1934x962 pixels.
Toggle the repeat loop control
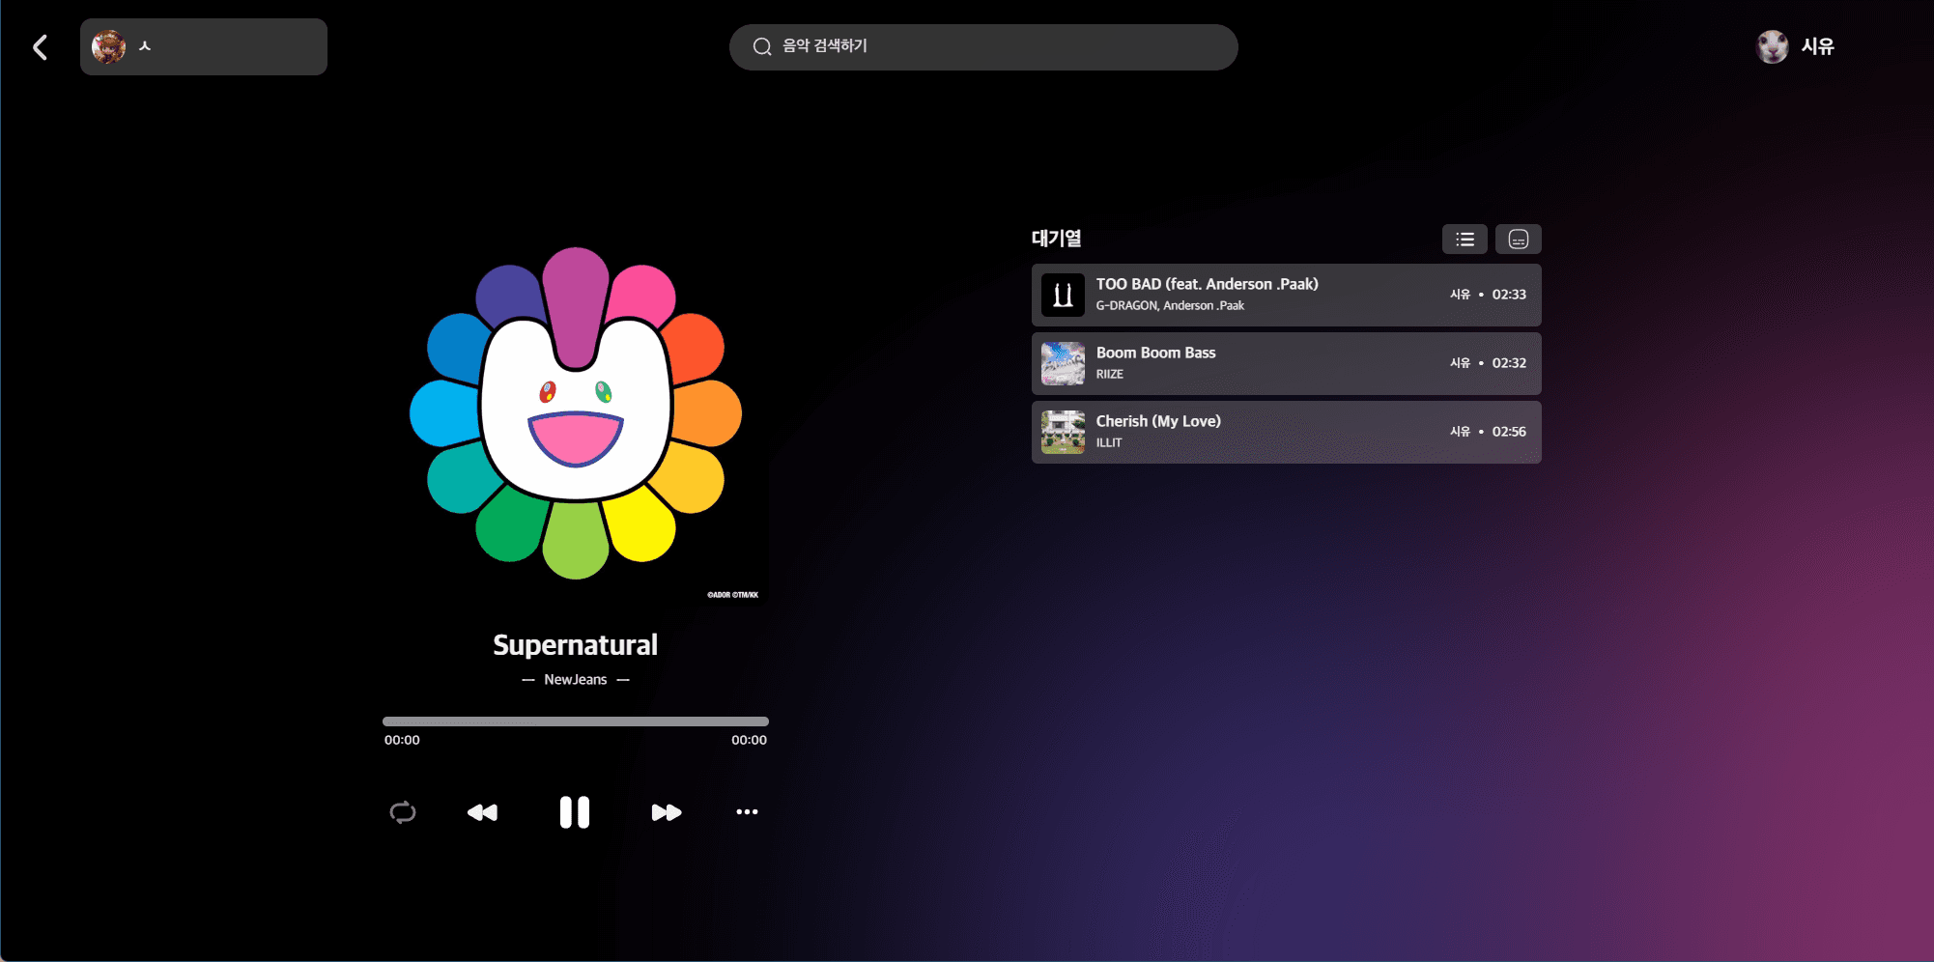(x=403, y=812)
